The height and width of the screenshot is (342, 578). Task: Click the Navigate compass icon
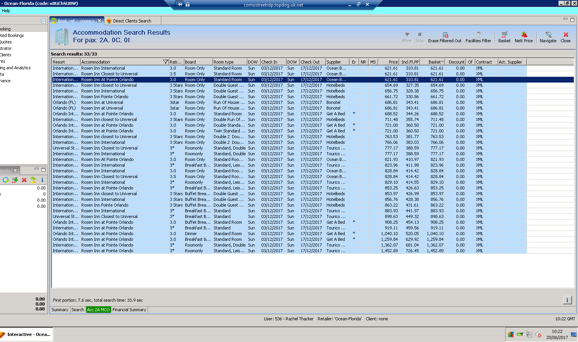(548, 34)
